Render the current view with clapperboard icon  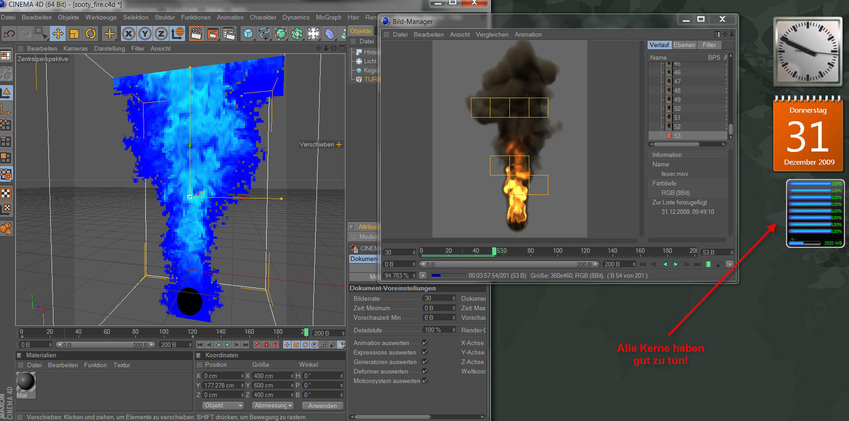(x=196, y=33)
